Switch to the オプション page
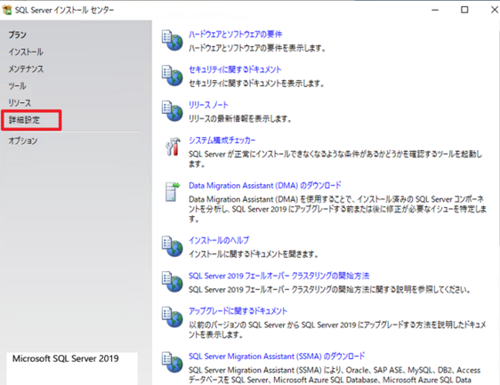The width and height of the screenshot is (500, 385). coord(23,140)
